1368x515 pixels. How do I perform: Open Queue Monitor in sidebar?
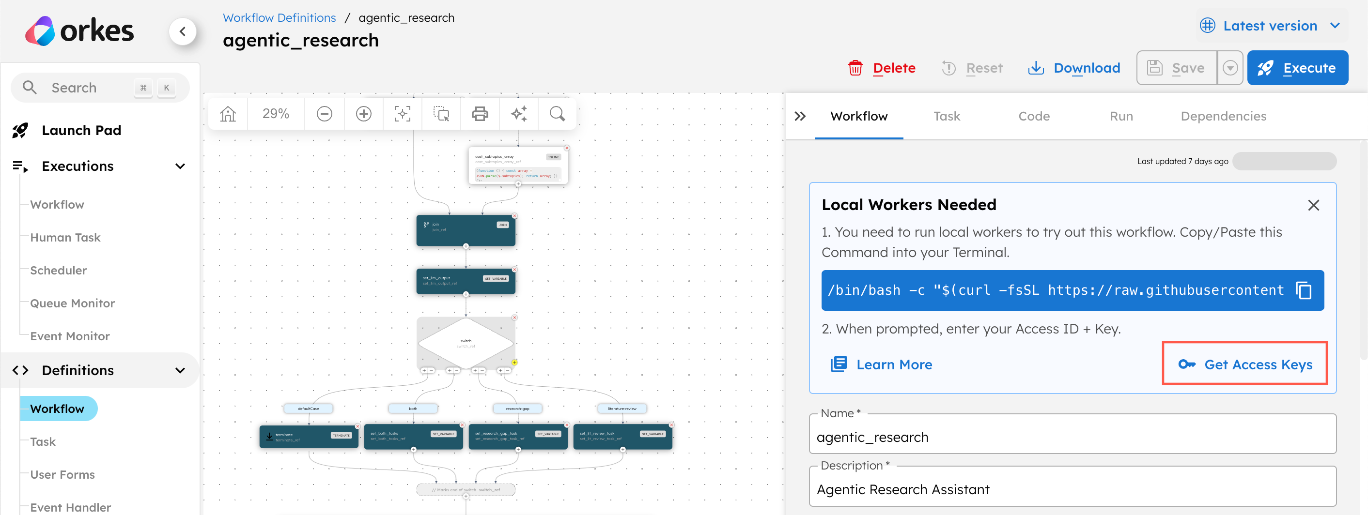(x=72, y=303)
